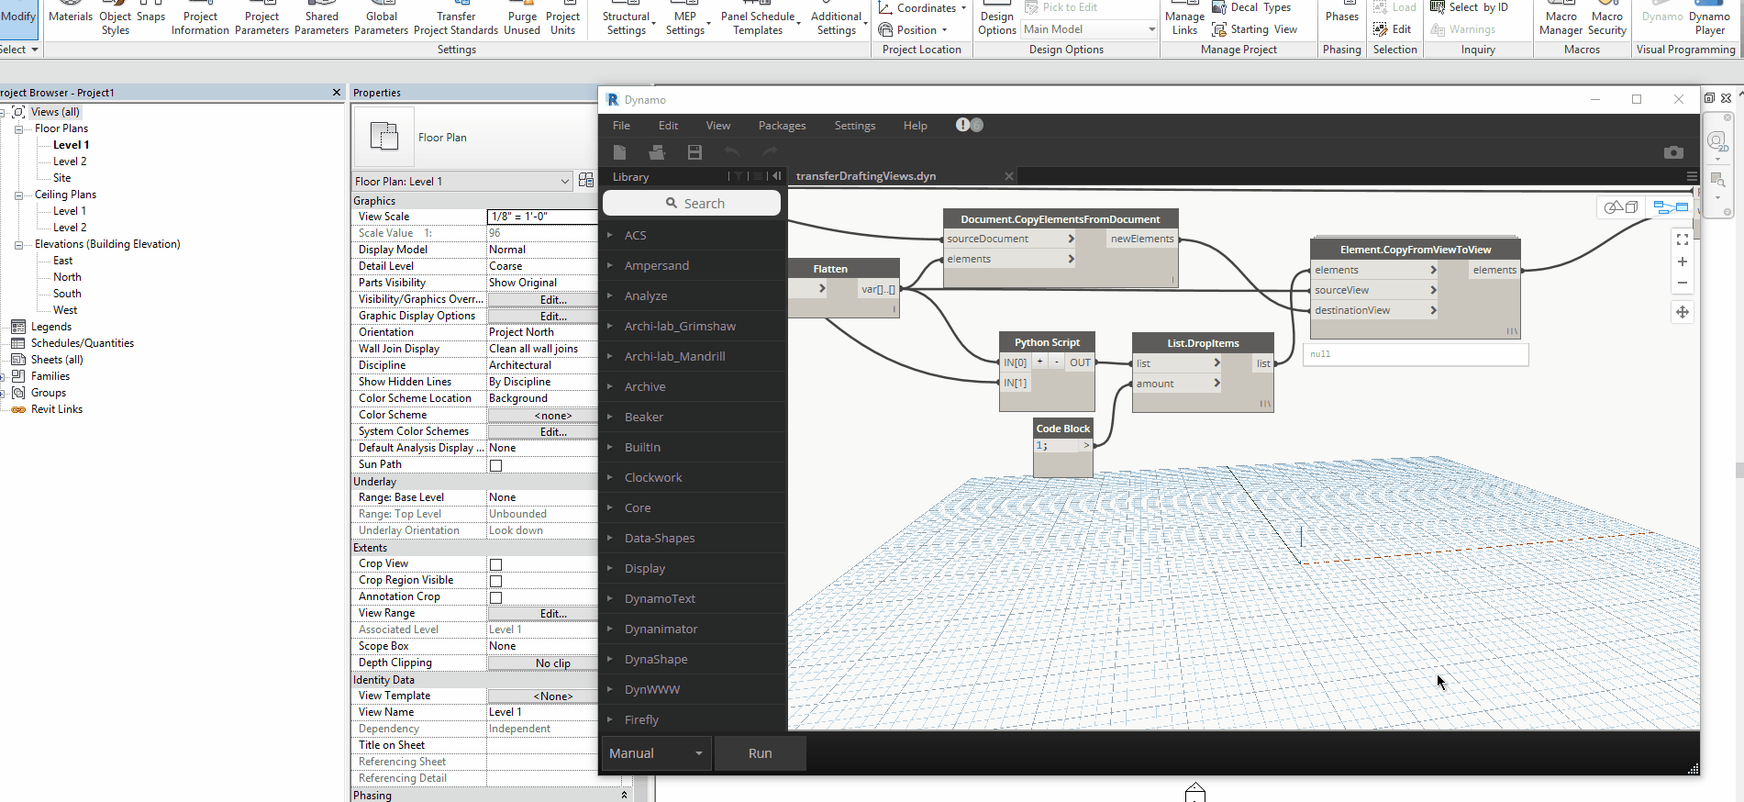The height and width of the screenshot is (802, 1744).
Task: Open Phases dialog
Action: pyautogui.click(x=1341, y=13)
